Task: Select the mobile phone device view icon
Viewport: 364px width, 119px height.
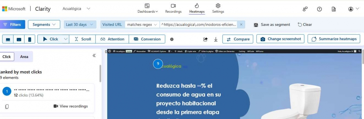Action: pyautogui.click(x=30, y=39)
